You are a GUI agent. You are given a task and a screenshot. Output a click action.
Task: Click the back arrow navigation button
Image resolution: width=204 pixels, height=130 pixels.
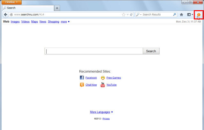(5, 15)
